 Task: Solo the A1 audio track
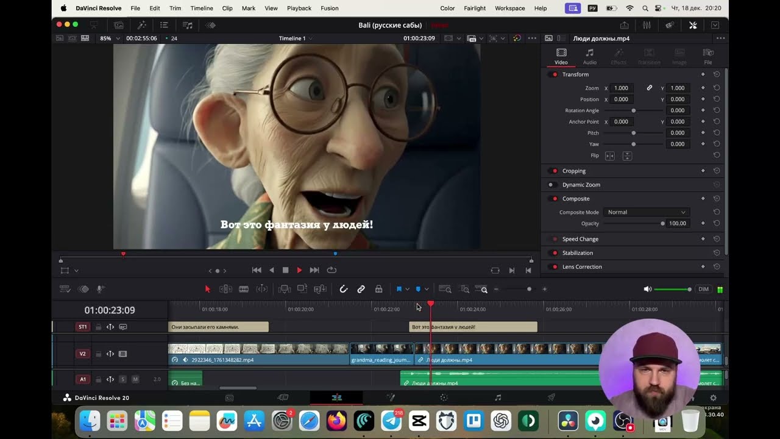coord(122,379)
